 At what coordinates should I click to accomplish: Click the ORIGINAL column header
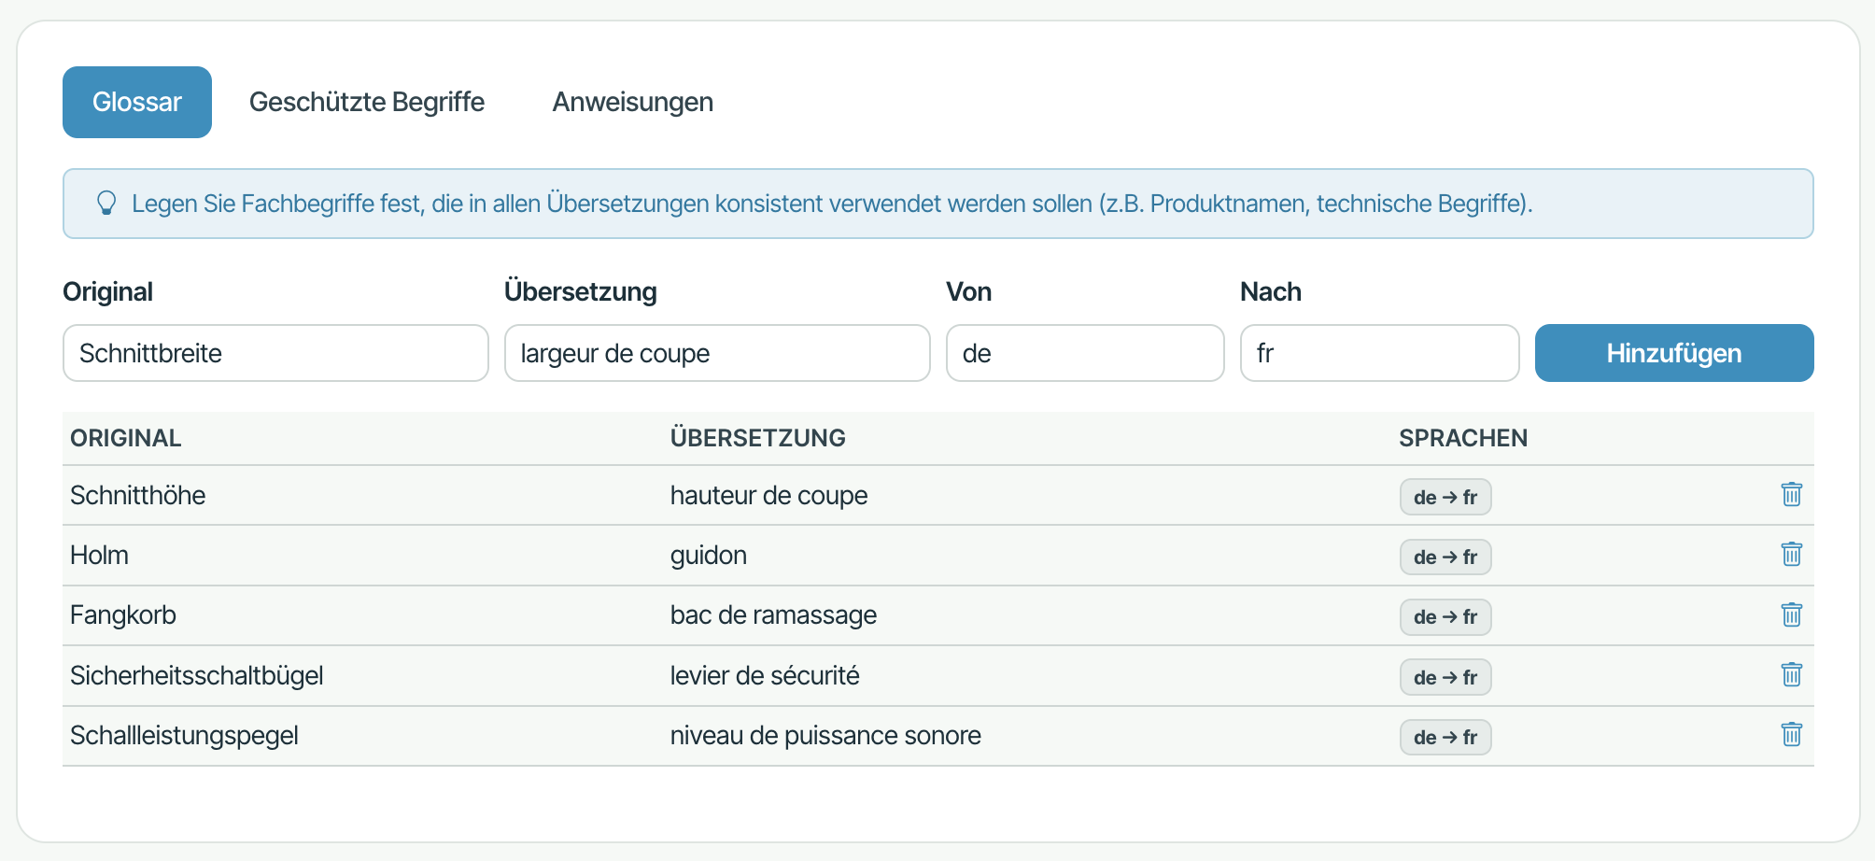[x=126, y=438]
